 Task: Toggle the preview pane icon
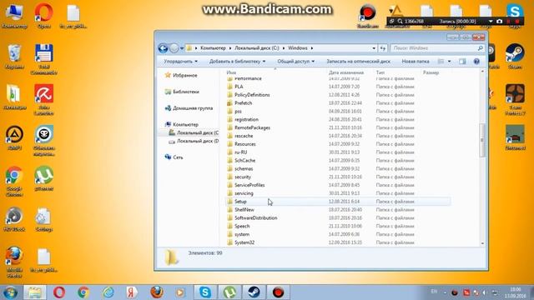[x=462, y=62]
